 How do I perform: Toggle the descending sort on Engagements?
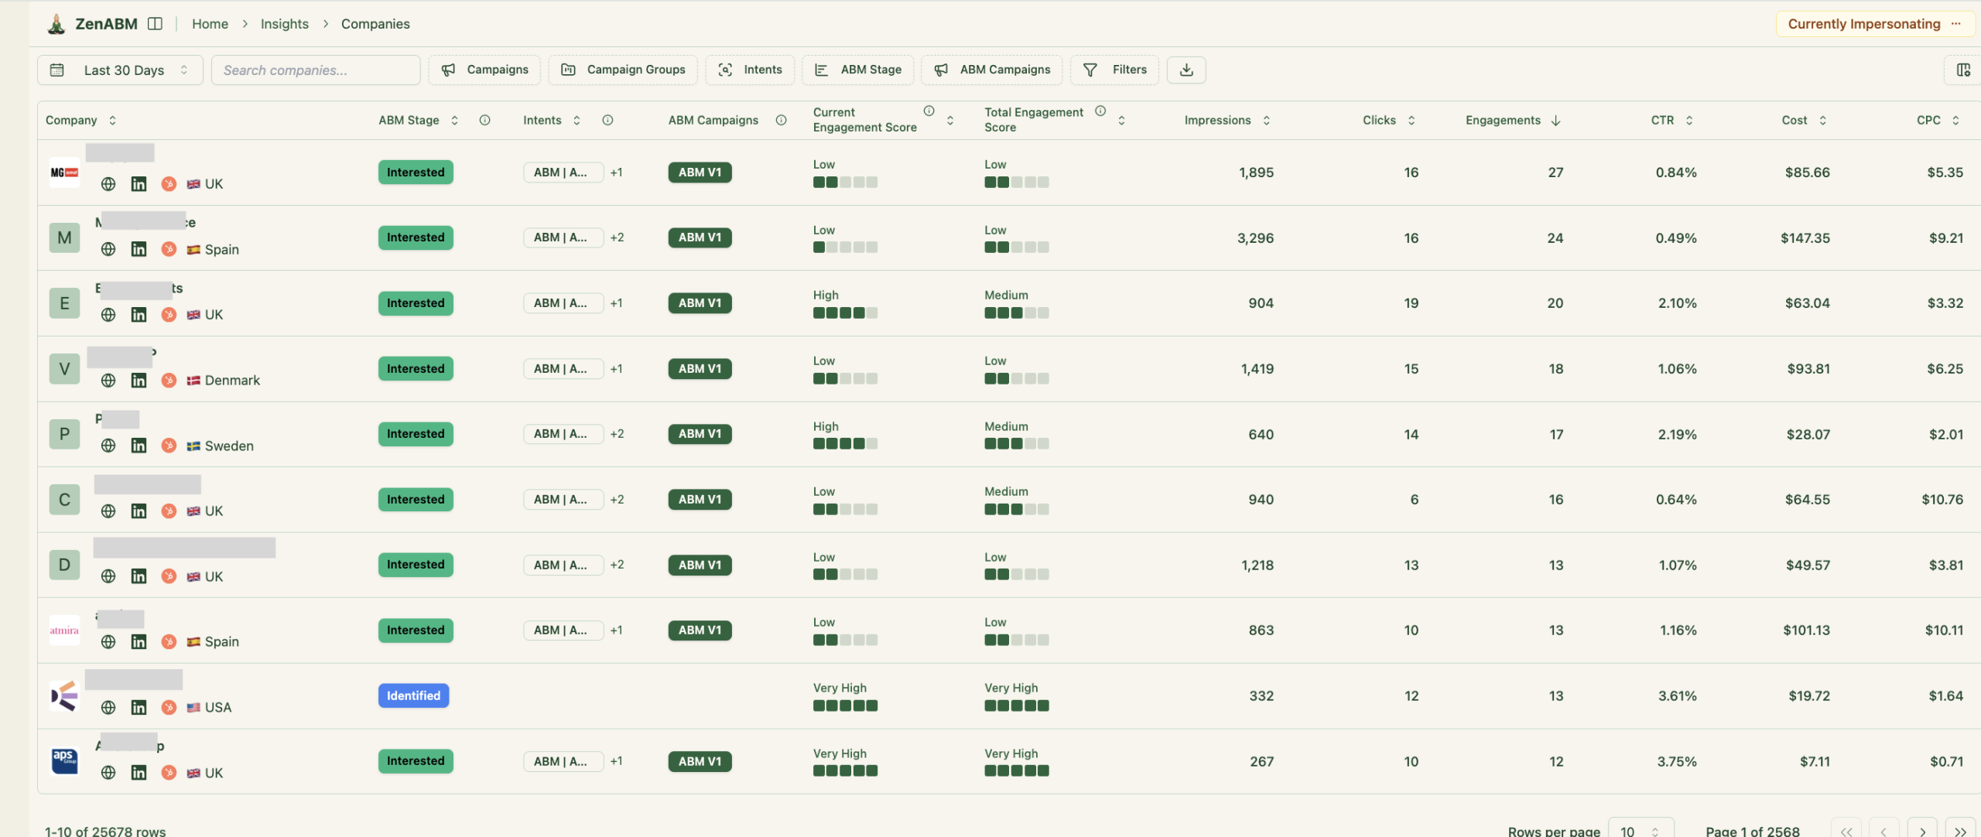[x=1555, y=120]
